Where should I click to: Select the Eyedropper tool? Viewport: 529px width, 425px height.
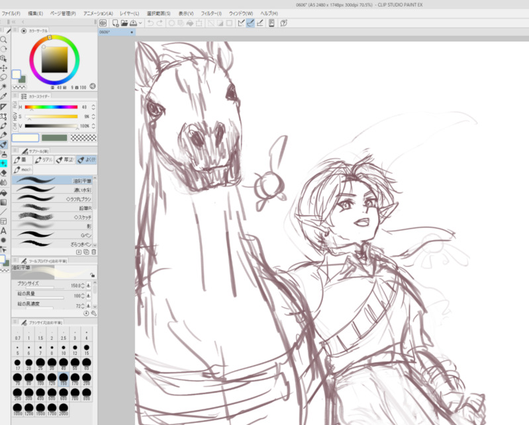point(3,97)
